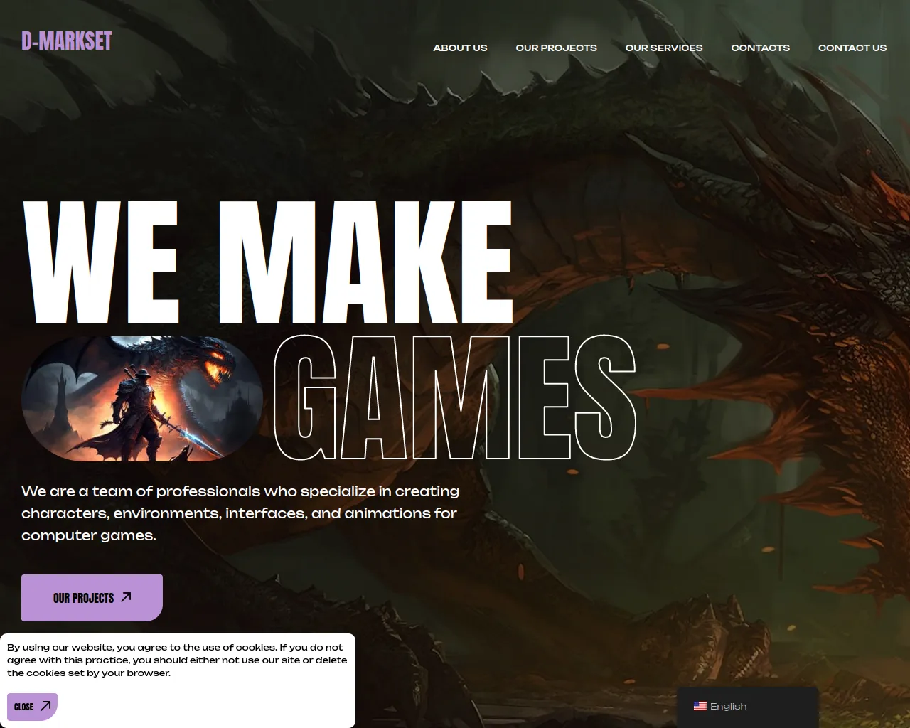Click the dragon knight oval thumbnail
The image size is (910, 728).
pyautogui.click(x=142, y=399)
